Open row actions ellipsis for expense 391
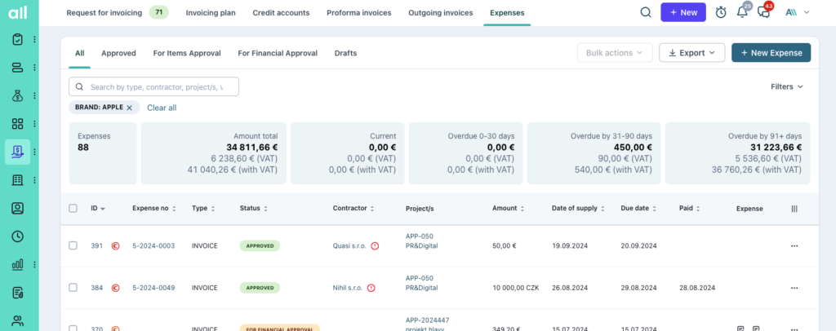The image size is (836, 331). 794,246
